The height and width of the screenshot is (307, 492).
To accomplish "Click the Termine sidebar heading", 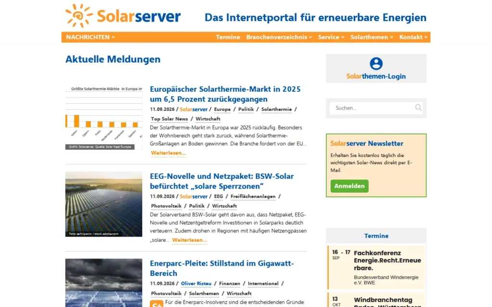I will (x=376, y=236).
